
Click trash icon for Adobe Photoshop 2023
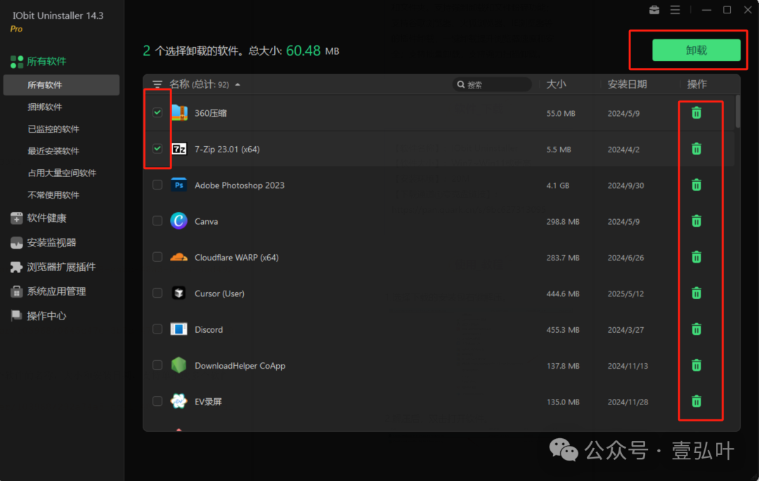tap(696, 185)
